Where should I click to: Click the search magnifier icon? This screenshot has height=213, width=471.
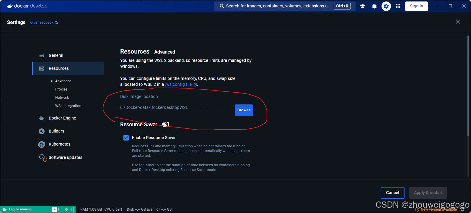click(x=222, y=6)
